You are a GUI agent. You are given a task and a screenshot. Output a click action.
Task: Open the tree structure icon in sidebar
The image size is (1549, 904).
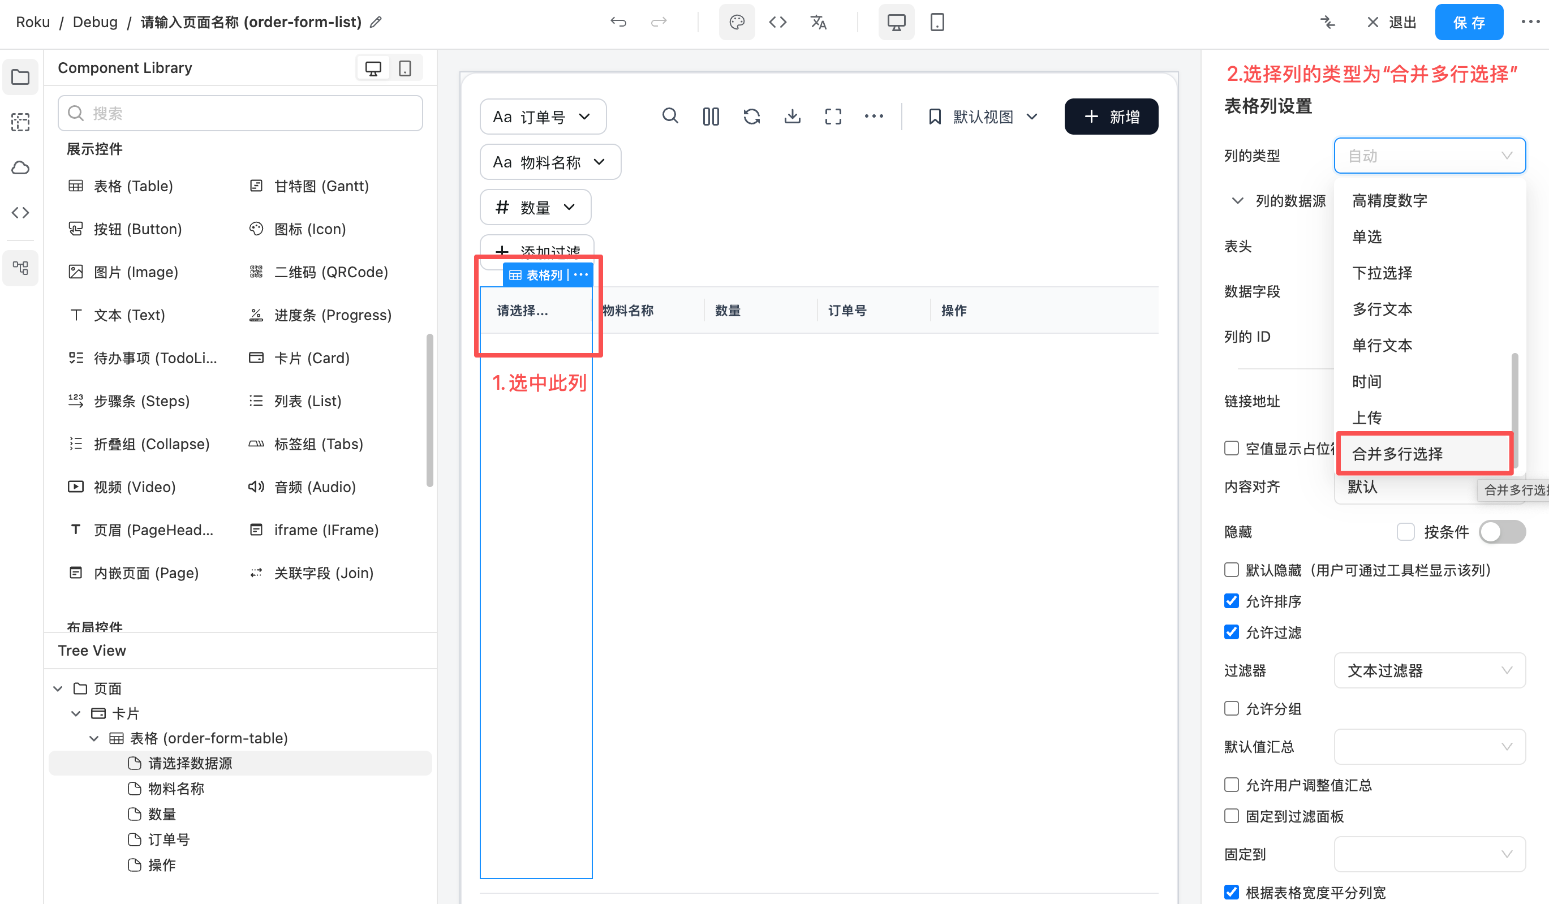click(20, 268)
